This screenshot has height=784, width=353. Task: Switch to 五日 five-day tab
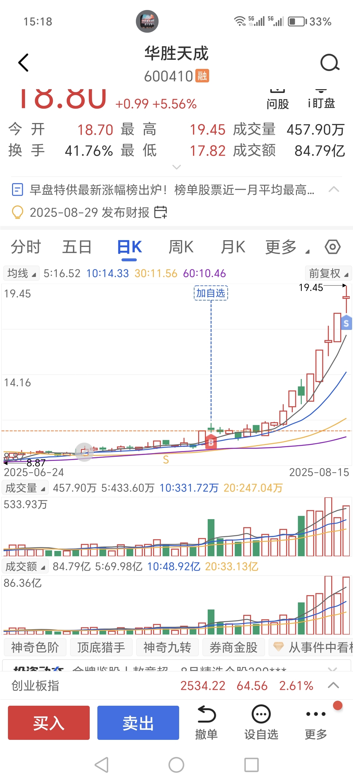[77, 247]
